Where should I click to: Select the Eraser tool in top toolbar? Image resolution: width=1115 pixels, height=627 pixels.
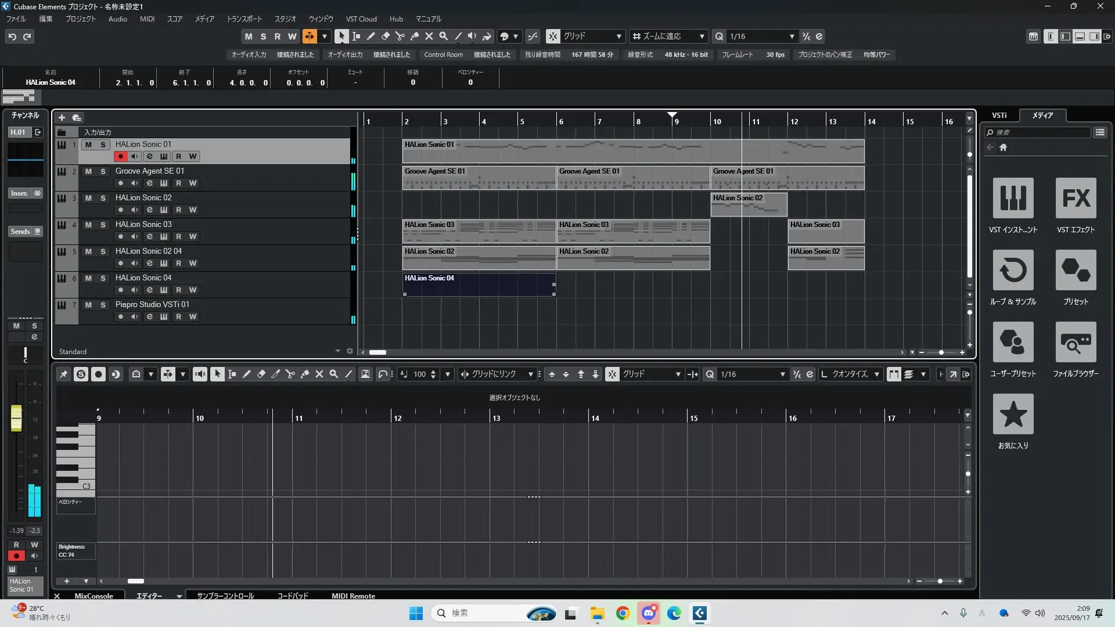386,36
